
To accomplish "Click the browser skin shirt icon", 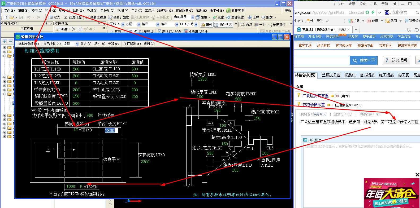I will click(395, 4).
